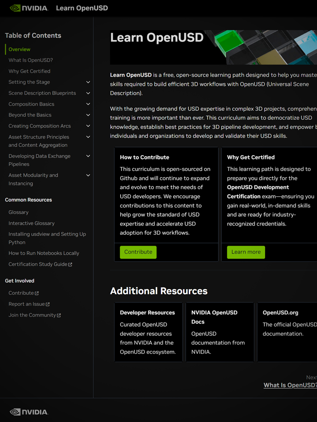Screen dimensions: 317x422
Task: Open Asset Modularity and Instancing link
Action: [x=33, y=179]
